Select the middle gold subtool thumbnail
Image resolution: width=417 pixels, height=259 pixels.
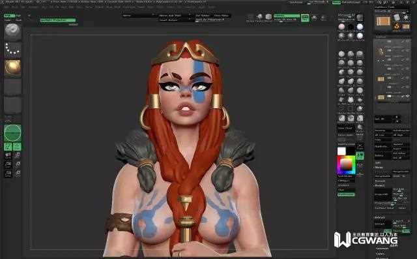click(381, 79)
